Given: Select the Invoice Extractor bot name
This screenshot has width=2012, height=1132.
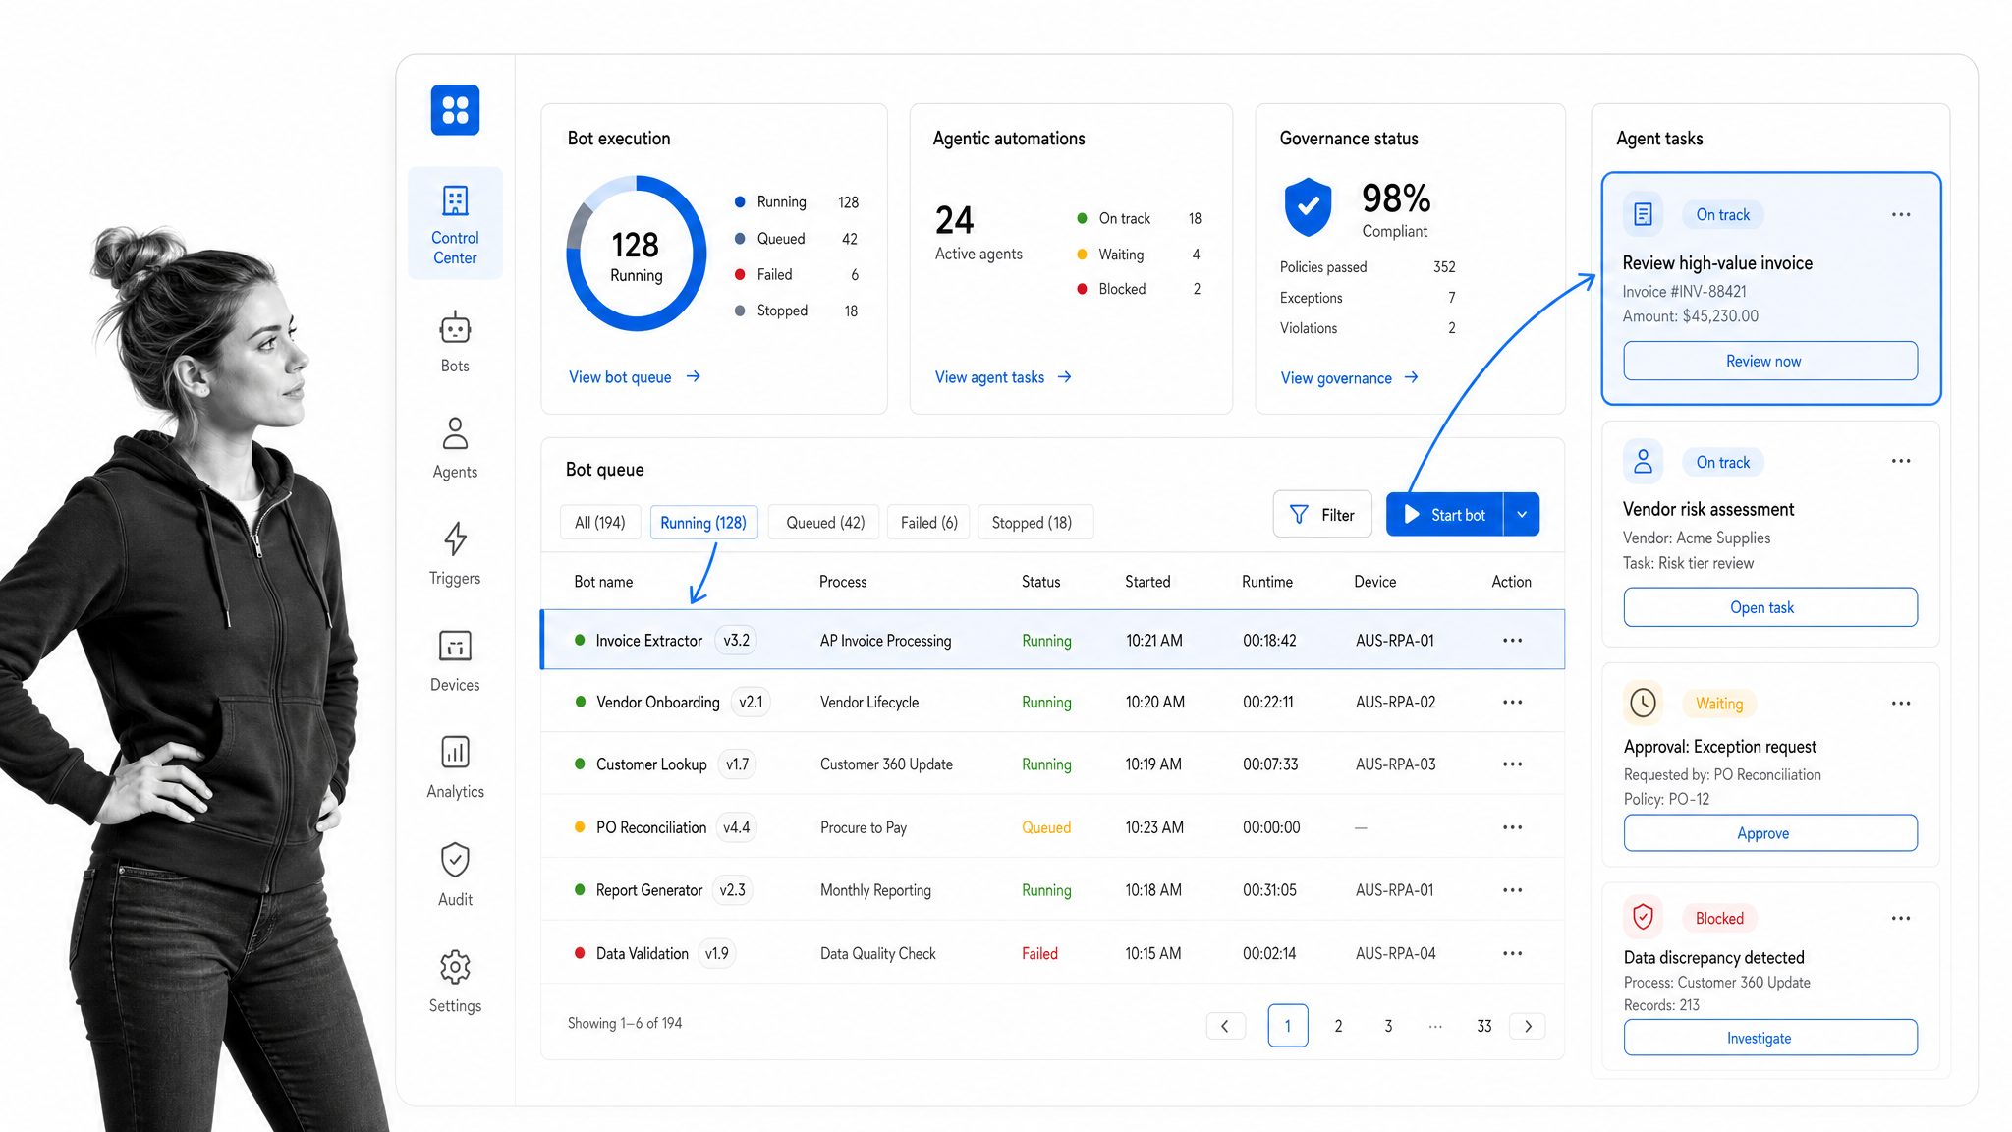Looking at the screenshot, I should 649,641.
